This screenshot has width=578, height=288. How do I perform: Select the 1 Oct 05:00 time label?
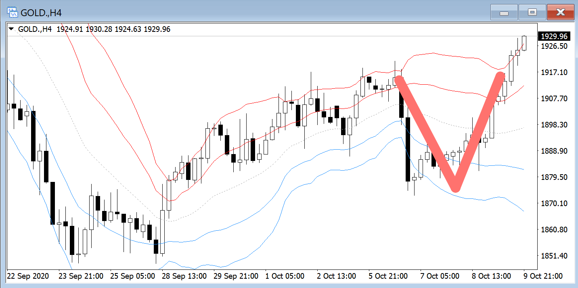point(285,276)
